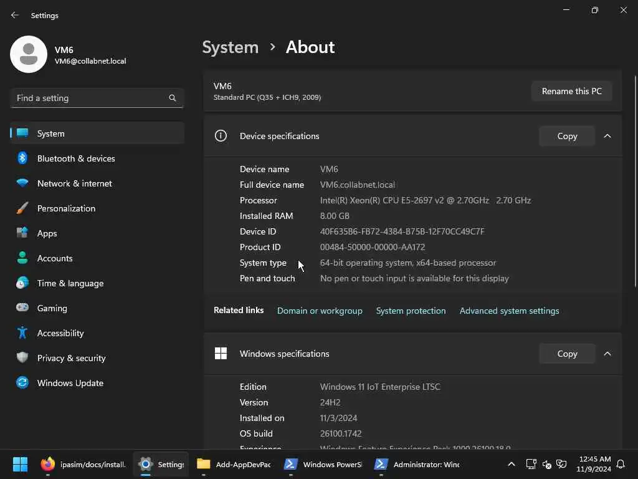This screenshot has height=479, width=638.
Task: Open Privacy & security via shield icon
Action: tap(22, 357)
